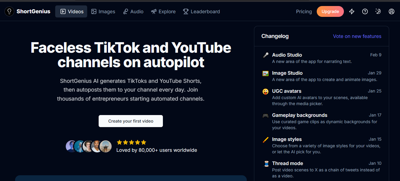Open the Pricing link
This screenshot has width=400, height=181.
pyautogui.click(x=304, y=11)
